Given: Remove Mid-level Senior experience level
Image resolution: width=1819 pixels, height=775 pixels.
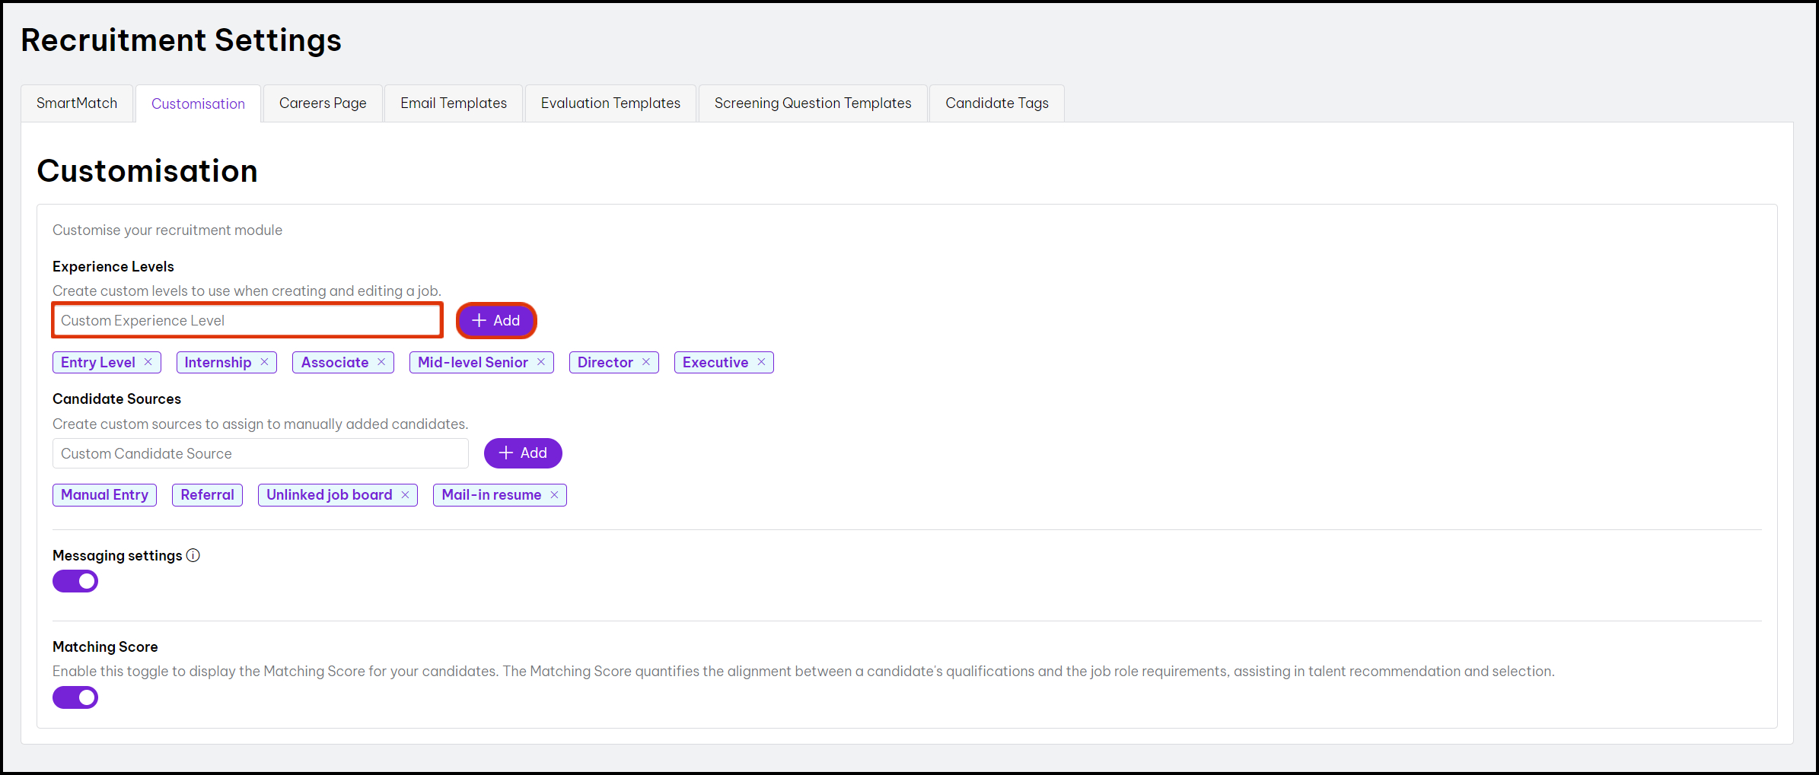Looking at the screenshot, I should tap(541, 362).
